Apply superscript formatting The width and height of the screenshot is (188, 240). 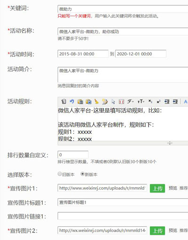coord(158,102)
